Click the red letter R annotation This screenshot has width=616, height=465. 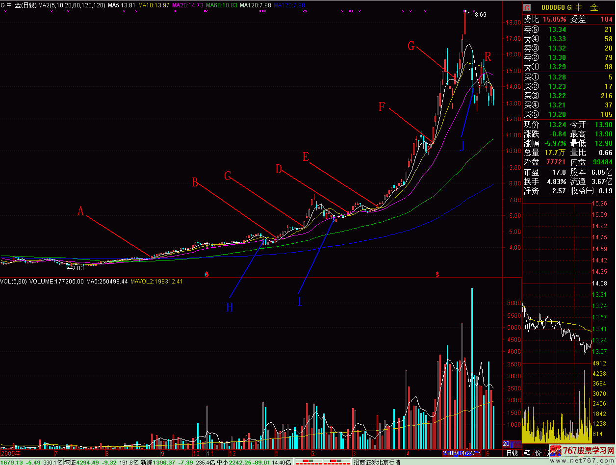488,54
